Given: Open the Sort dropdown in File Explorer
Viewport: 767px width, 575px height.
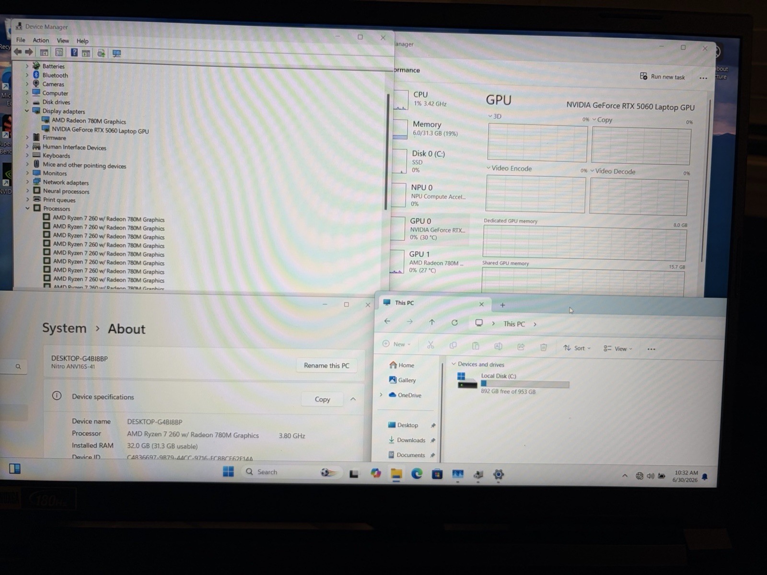Looking at the screenshot, I should pyautogui.click(x=577, y=348).
